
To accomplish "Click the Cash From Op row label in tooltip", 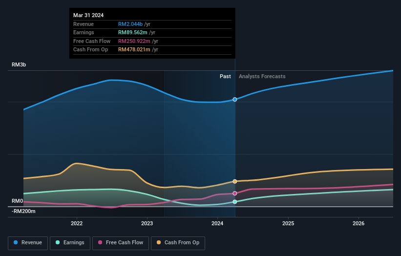I will coord(91,50).
